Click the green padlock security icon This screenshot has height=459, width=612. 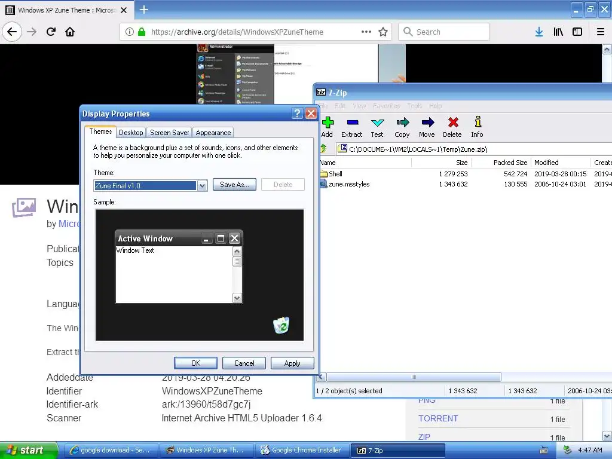142,32
